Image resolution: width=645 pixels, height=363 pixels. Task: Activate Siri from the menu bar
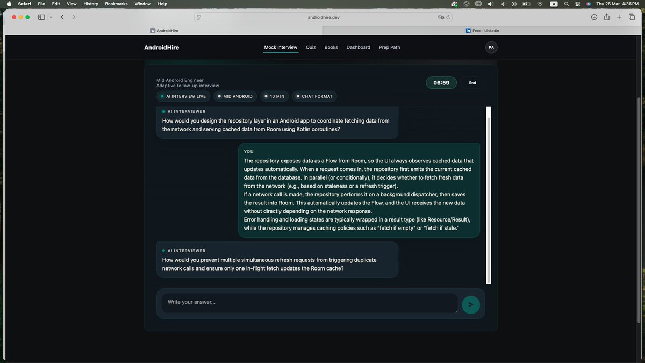(x=589, y=4)
